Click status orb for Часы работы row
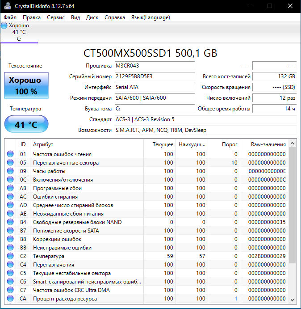The height and width of the screenshot is (309, 301). [x=10, y=171]
